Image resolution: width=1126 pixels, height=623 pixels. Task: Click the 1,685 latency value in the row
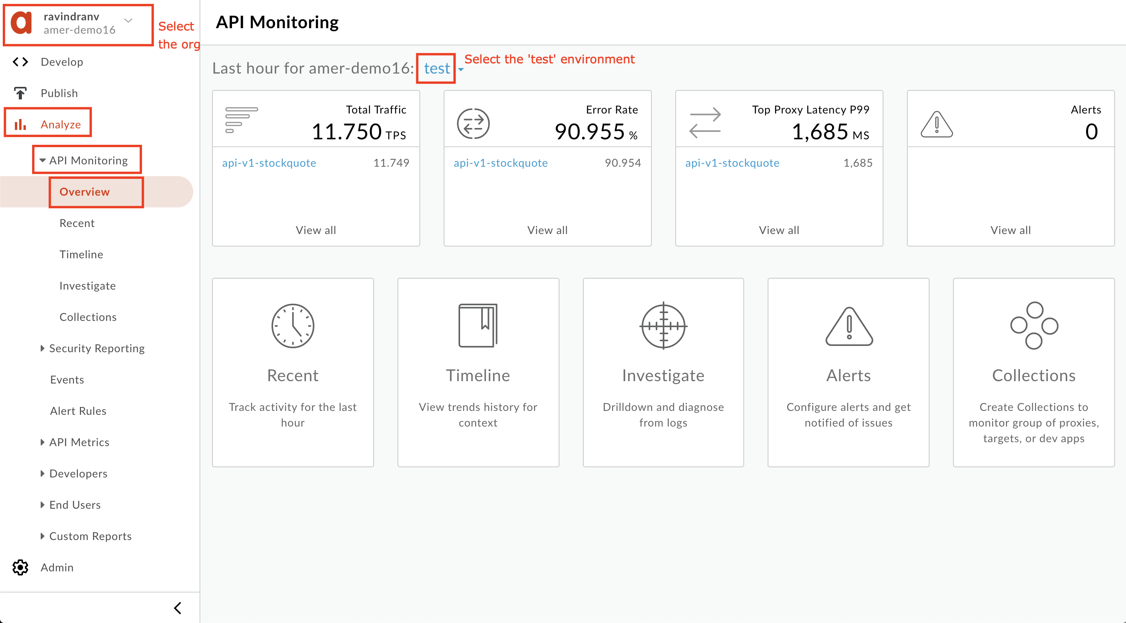point(858,163)
